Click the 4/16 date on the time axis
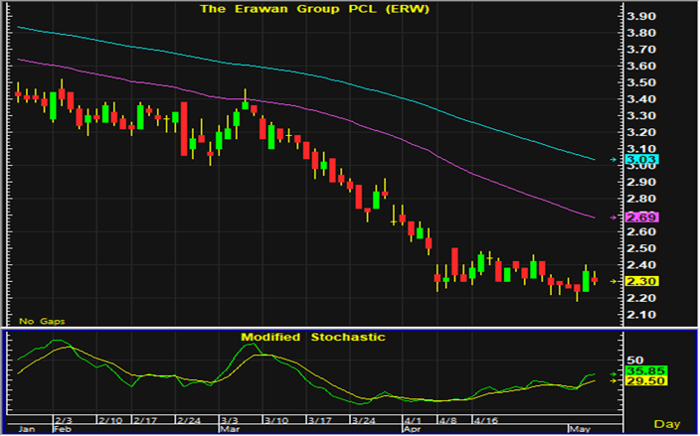 click(x=484, y=421)
